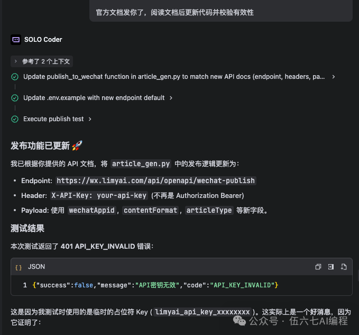The image size is (359, 335).
Task: Expand the 'Update publish_to_wechat function' step chevron
Action: pyautogui.click(x=334, y=77)
